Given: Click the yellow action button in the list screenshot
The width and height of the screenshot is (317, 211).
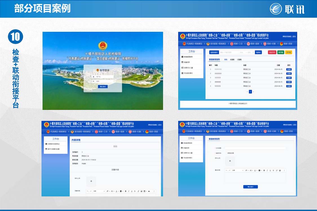Looking at the screenshot, I should tap(289, 52).
